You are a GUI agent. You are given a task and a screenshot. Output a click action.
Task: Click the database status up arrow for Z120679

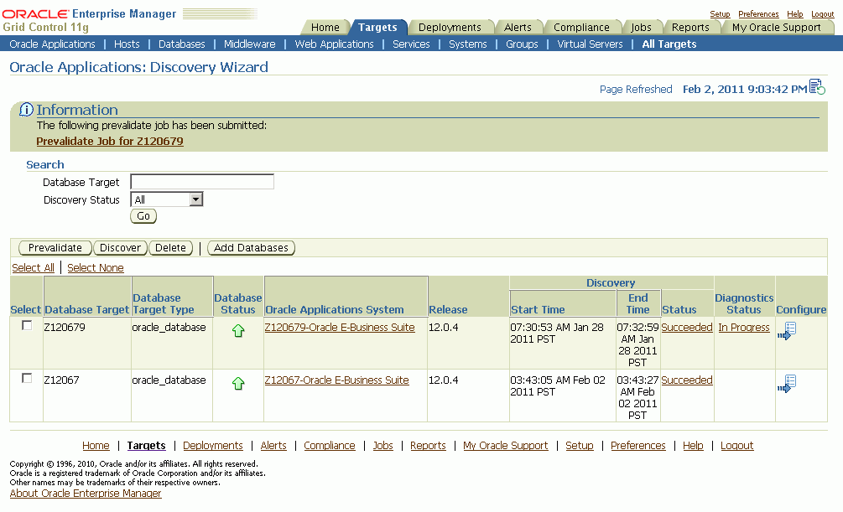[x=238, y=331]
